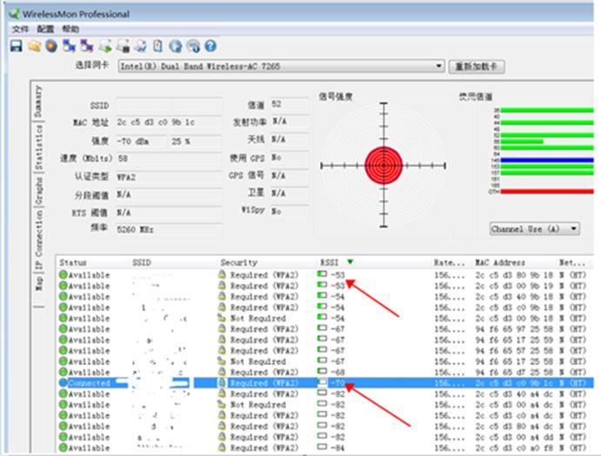Switch to the Graphs side tab
Image resolution: width=601 pixels, height=456 pixels.
click(x=39, y=191)
